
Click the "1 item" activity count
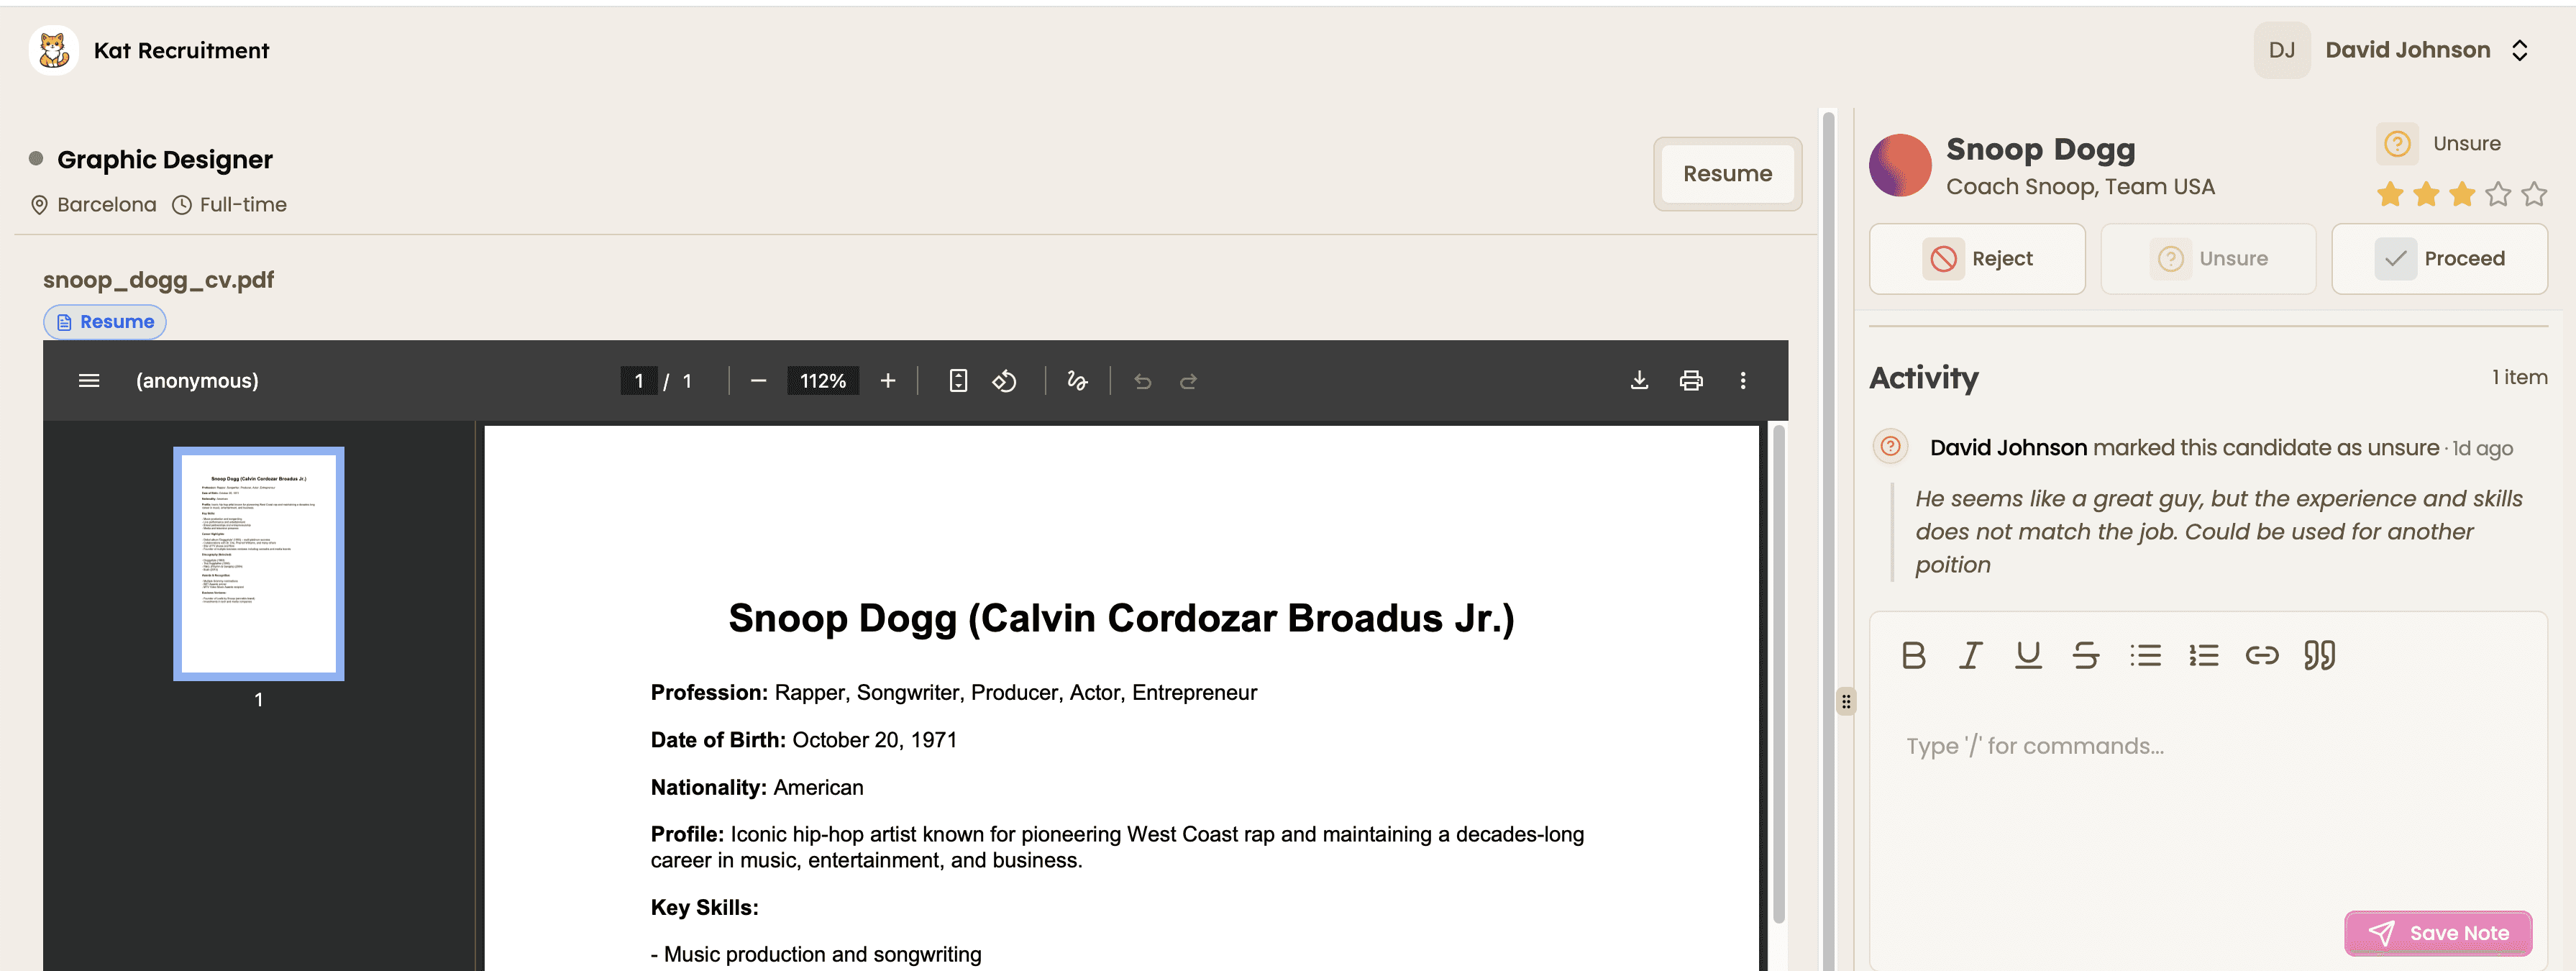[x=2519, y=377]
